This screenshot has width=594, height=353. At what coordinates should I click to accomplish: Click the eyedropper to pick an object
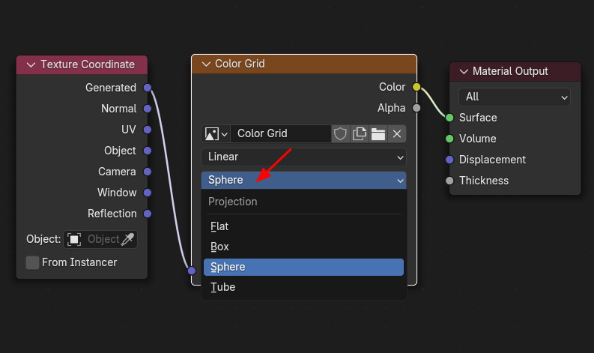click(x=127, y=239)
